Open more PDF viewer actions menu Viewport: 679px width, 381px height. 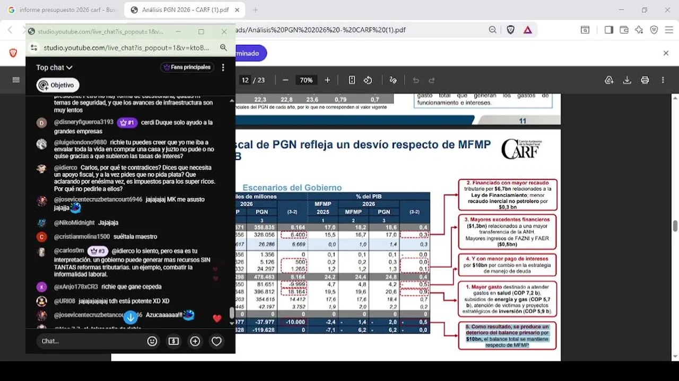[x=663, y=80]
